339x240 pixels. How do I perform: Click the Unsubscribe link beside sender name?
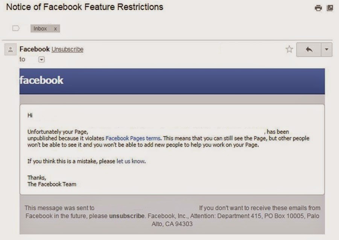pyautogui.click(x=67, y=49)
